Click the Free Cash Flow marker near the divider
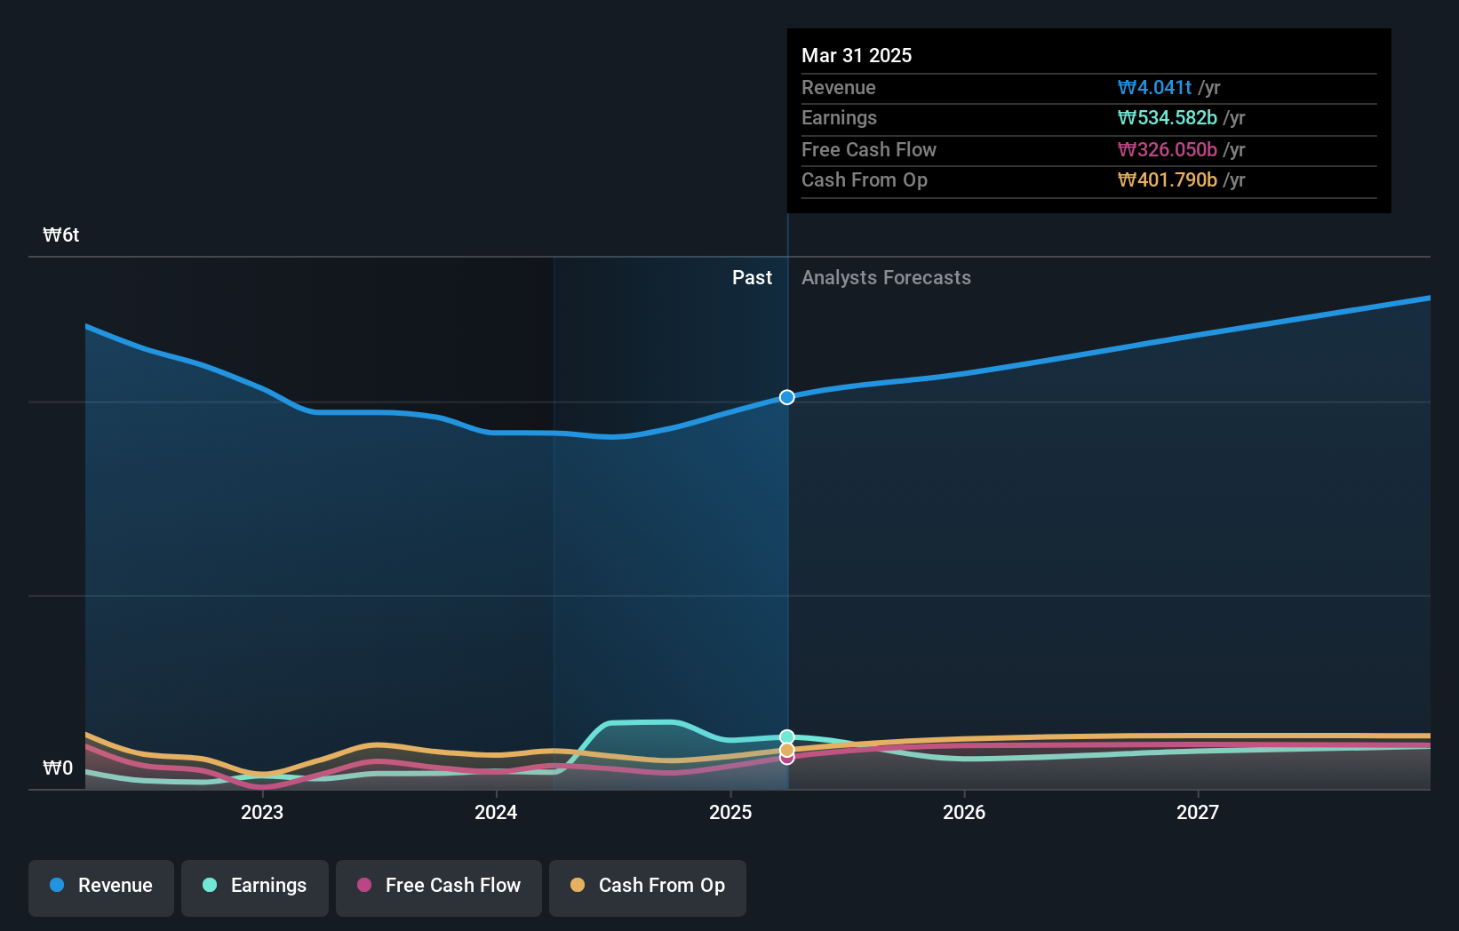The width and height of the screenshot is (1459, 931). click(785, 760)
